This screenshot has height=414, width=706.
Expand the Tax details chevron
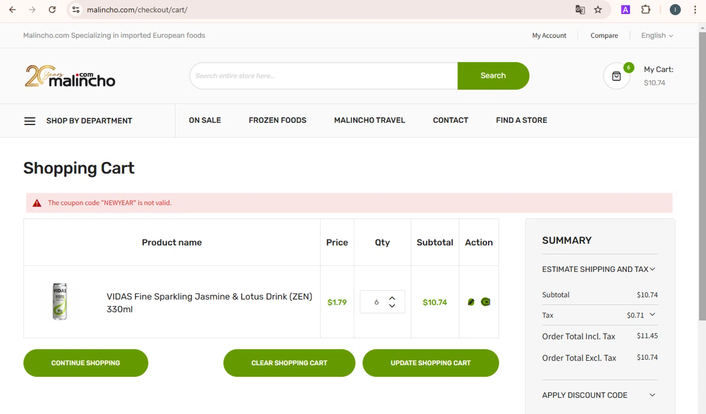[x=652, y=315]
